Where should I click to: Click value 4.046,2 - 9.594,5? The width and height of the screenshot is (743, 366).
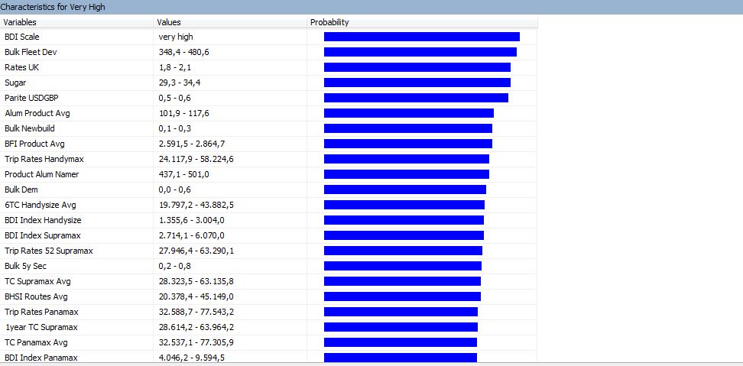192,358
